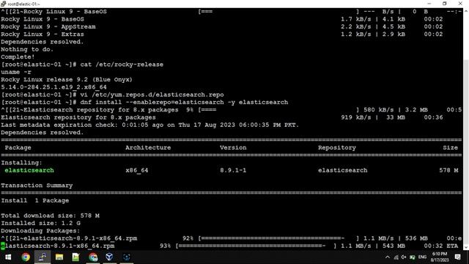Click the terminal scroll-down arrow
Viewport: 469px width, 264px height.
pyautogui.click(x=466, y=247)
